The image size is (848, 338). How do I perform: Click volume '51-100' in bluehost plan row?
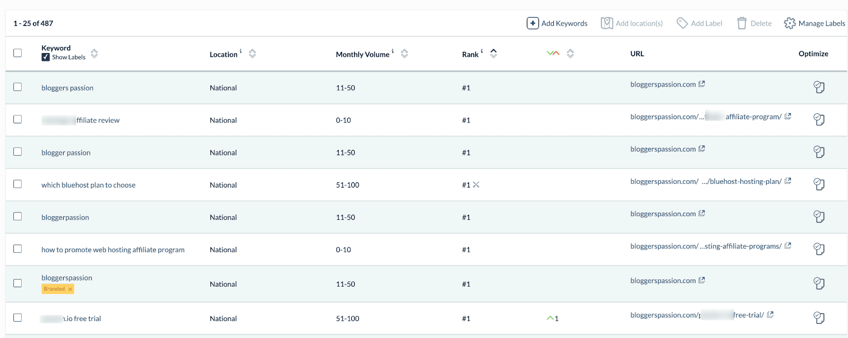(348, 185)
